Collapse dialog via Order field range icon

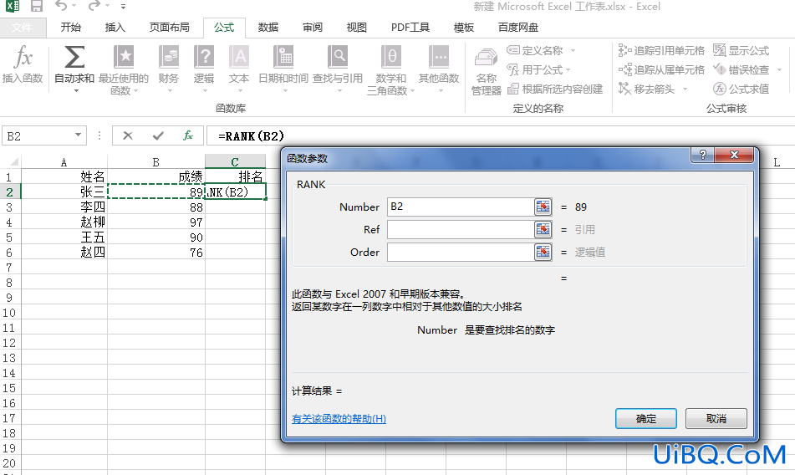543,252
